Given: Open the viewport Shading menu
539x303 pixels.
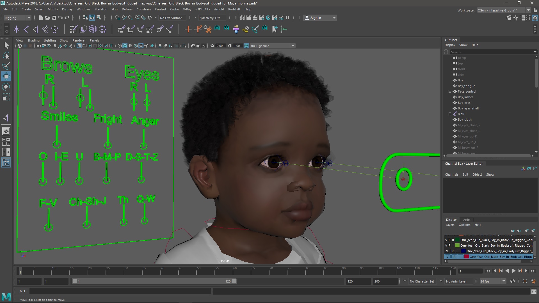Looking at the screenshot, I should coord(33,40).
